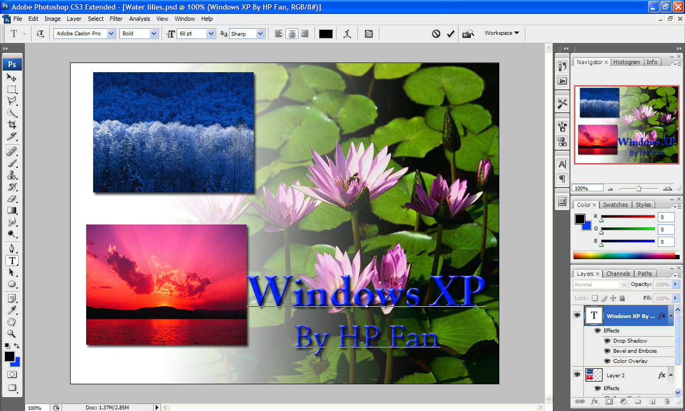Cancel current text edits
This screenshot has width=685, height=411.
[x=436, y=34]
